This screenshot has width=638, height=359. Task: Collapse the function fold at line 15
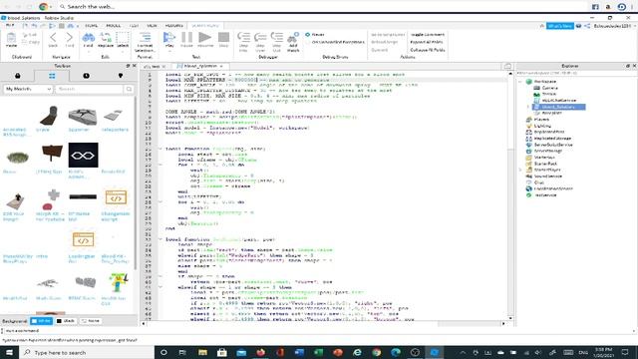160,149
